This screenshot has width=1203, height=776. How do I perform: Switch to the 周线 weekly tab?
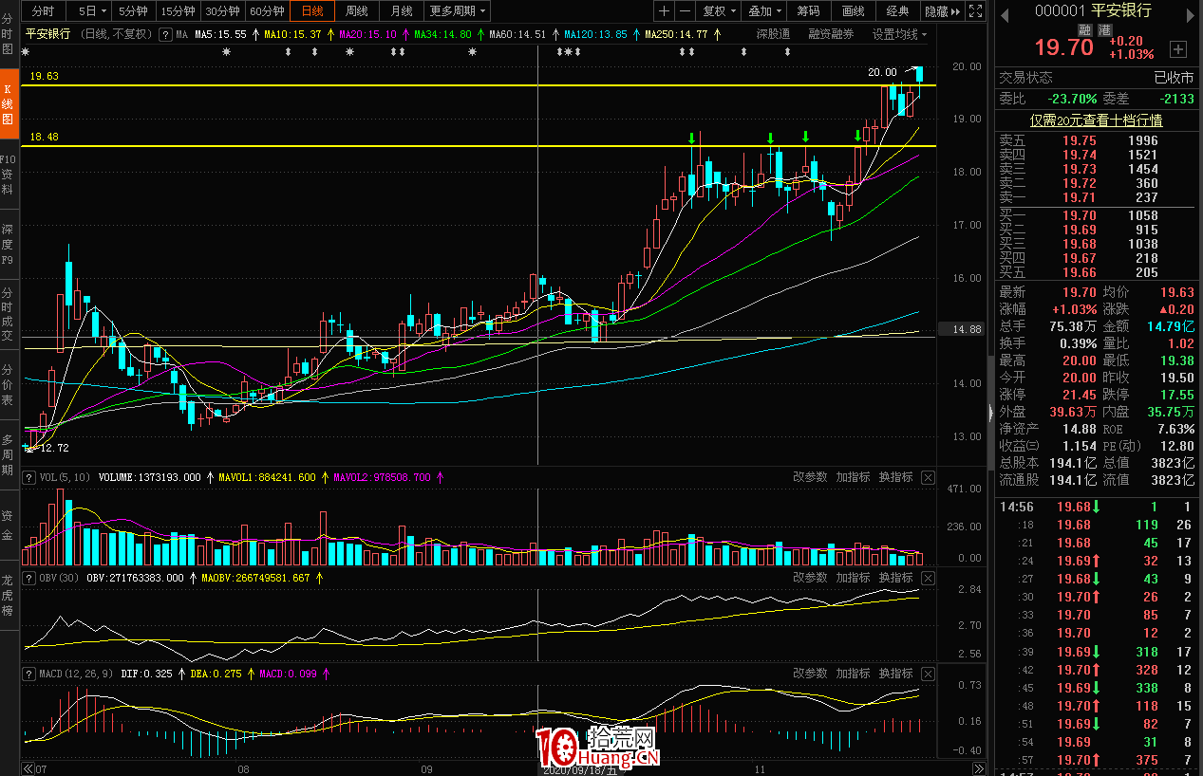point(356,10)
